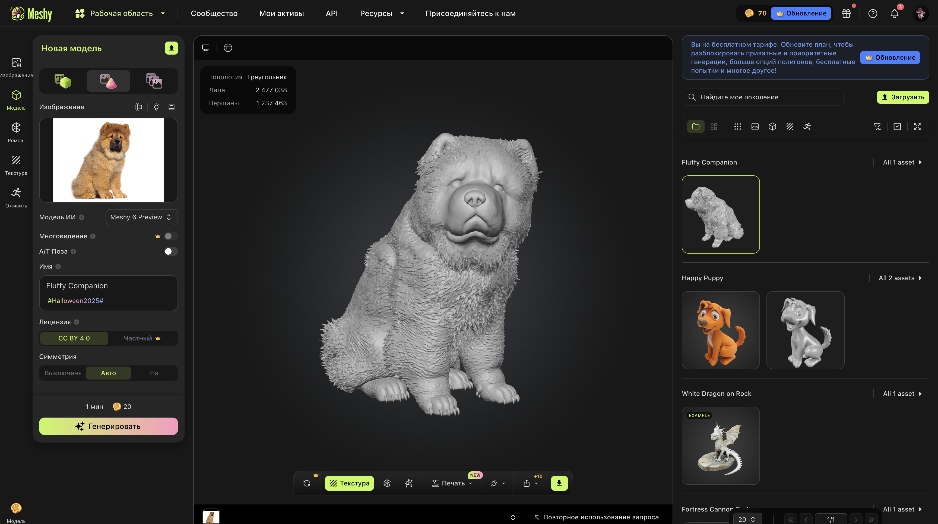This screenshot has height=524, width=938.
Task: Set symmetry to Выключенн
Action: pos(63,373)
